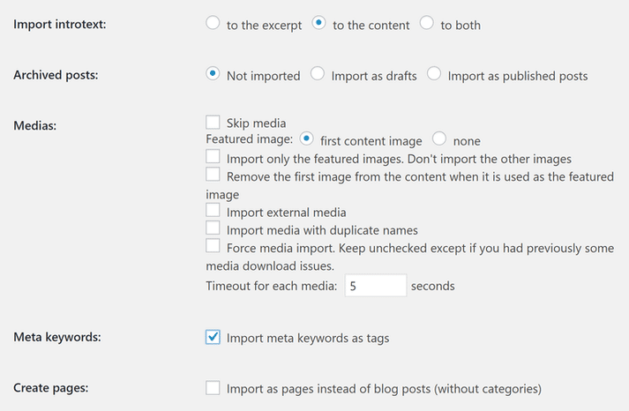Set featured image to 'none'
This screenshot has height=411, width=629.
click(x=439, y=139)
